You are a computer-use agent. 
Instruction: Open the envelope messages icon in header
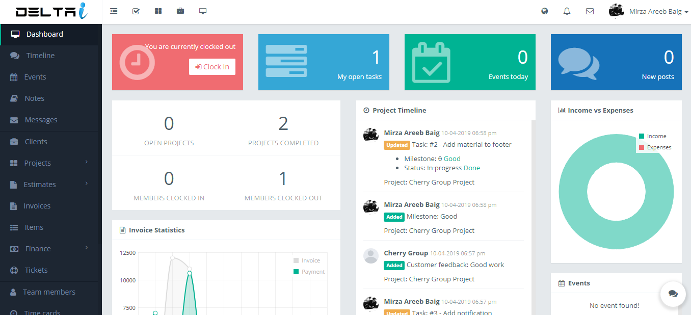point(590,11)
